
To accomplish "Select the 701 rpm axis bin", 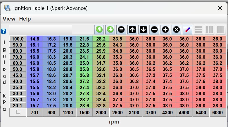I will click(x=35, y=112).
